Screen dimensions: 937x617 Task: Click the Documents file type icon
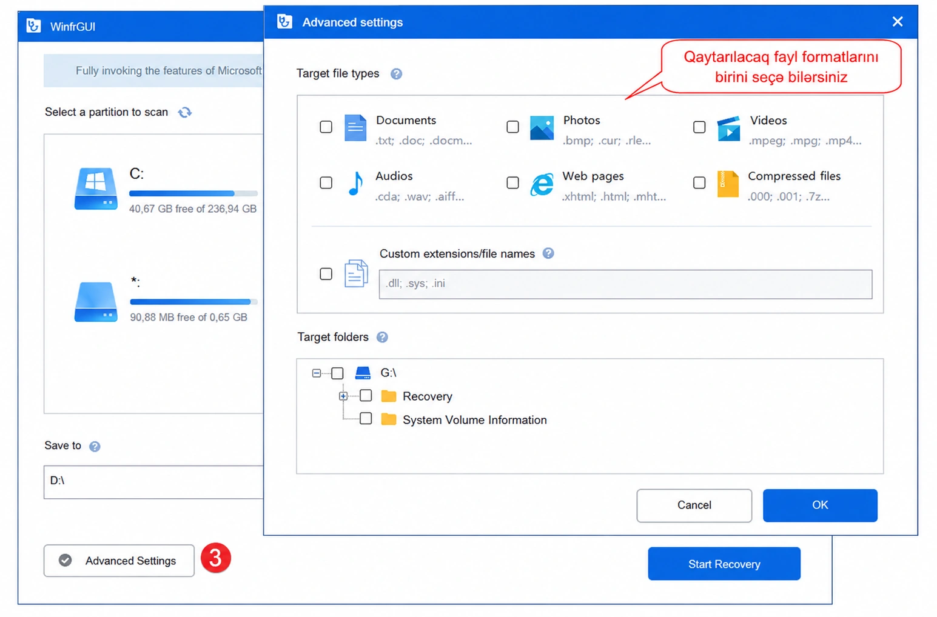pyautogui.click(x=355, y=128)
